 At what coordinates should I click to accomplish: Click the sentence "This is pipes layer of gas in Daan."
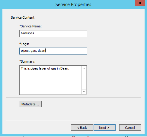point(45,68)
